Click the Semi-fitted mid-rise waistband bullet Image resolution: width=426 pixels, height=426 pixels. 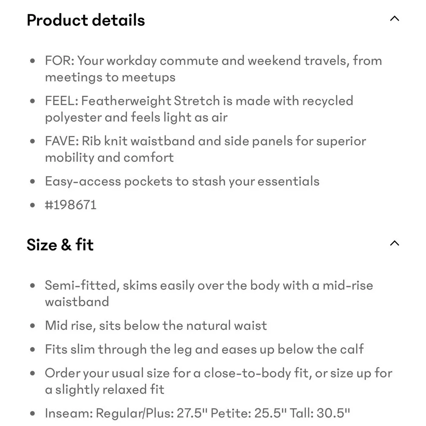coord(209,294)
